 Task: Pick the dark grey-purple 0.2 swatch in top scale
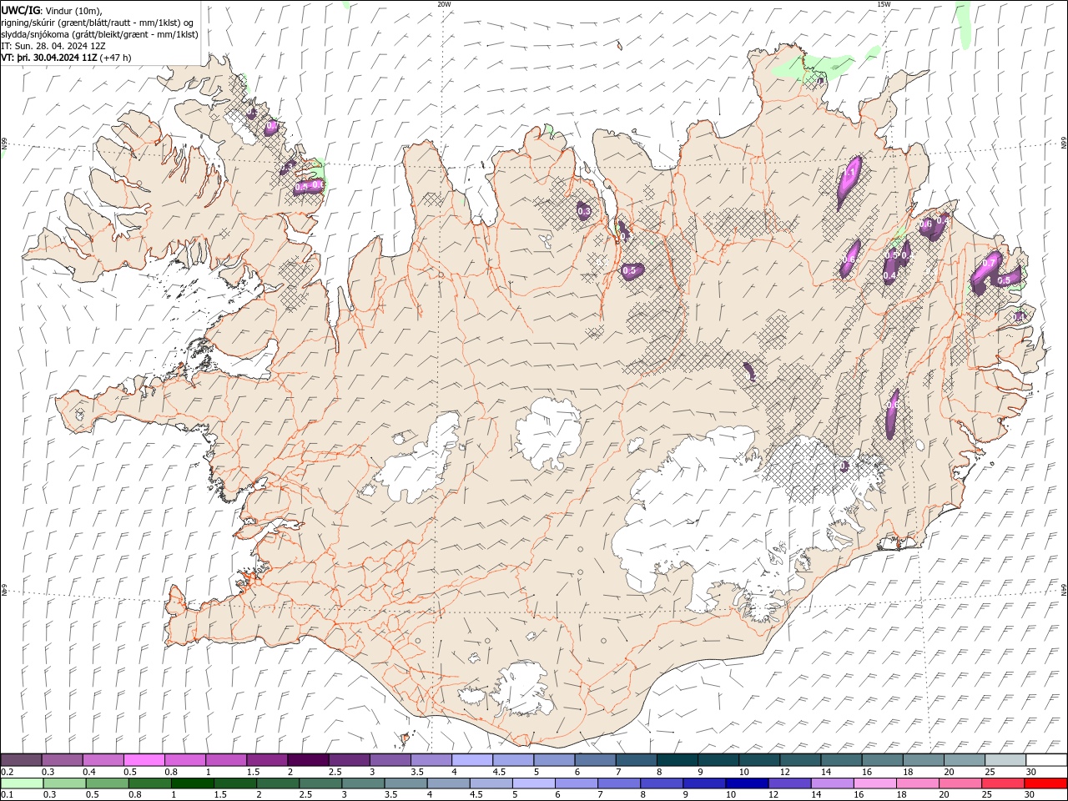coord(21,759)
